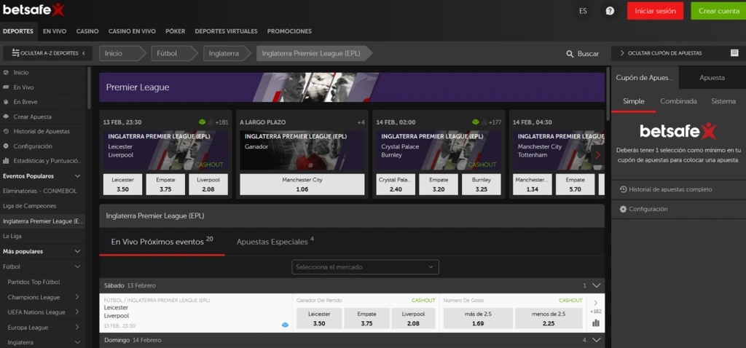
Task: Pick más de 2.5 goals at 1.69
Action: 478,319
